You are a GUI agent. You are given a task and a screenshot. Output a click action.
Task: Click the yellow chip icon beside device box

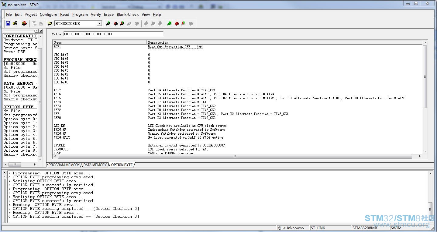point(50,24)
